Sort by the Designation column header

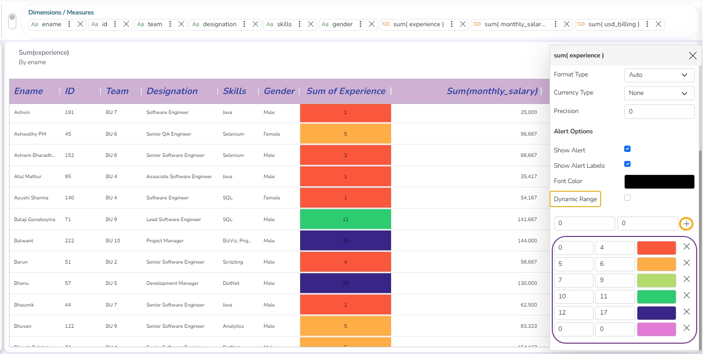(x=172, y=91)
